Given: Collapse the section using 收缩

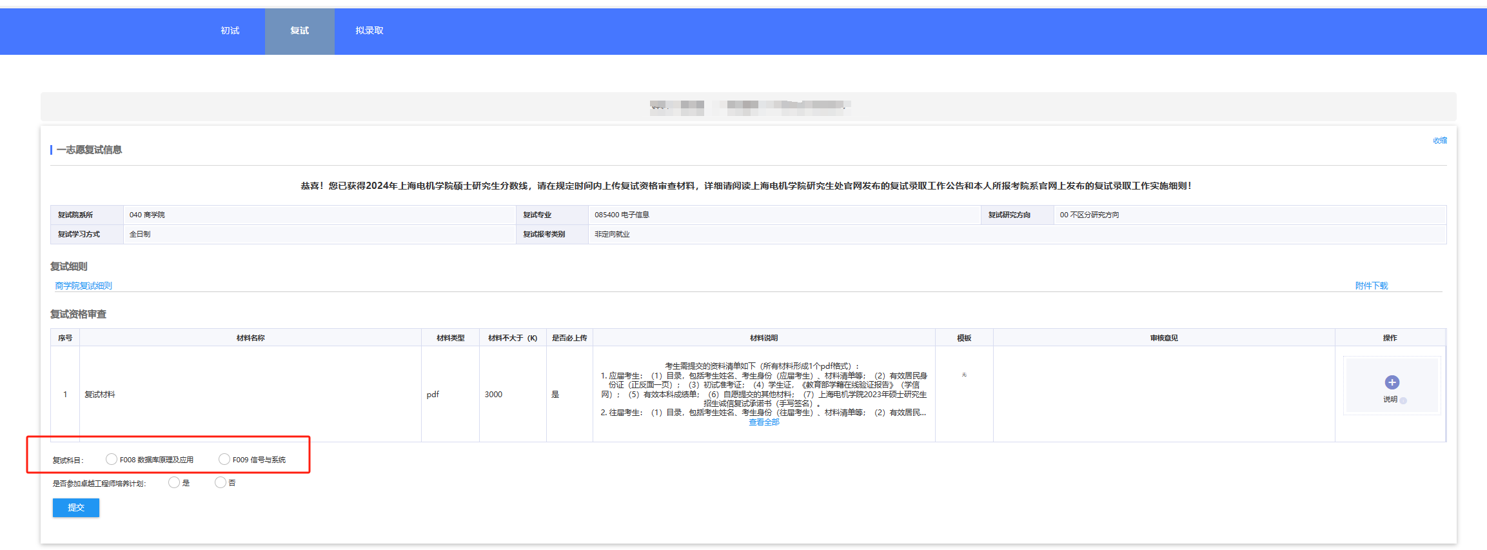Looking at the screenshot, I should [1439, 141].
